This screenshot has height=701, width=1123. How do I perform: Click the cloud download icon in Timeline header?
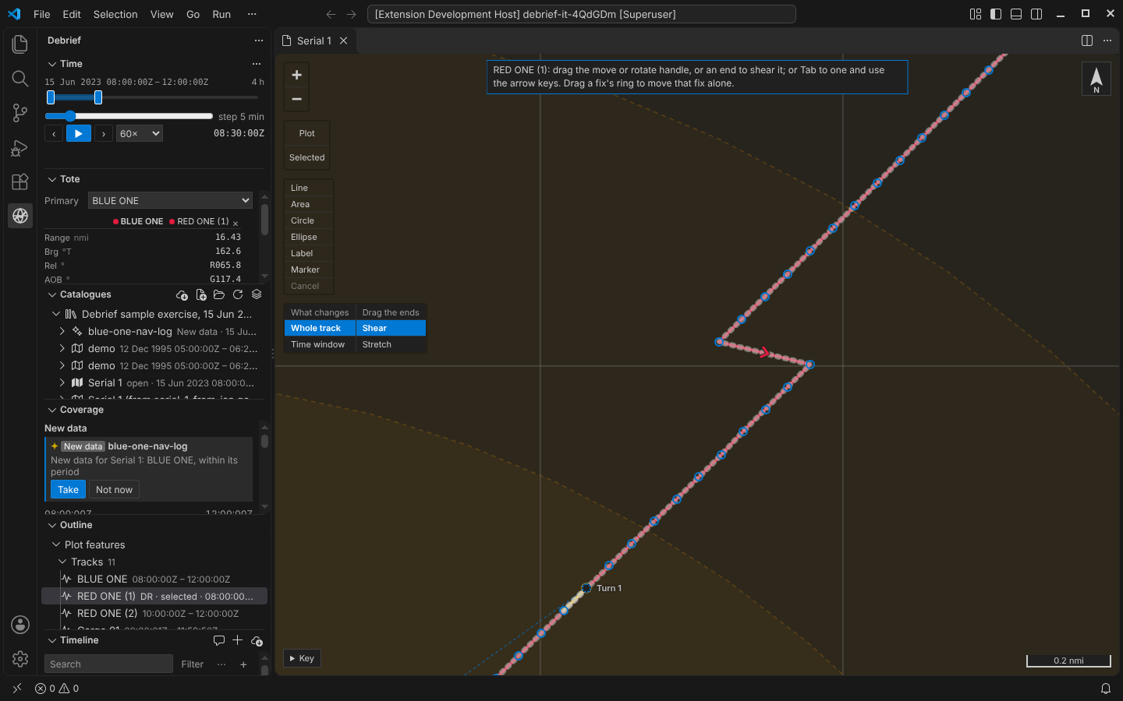pyautogui.click(x=257, y=640)
